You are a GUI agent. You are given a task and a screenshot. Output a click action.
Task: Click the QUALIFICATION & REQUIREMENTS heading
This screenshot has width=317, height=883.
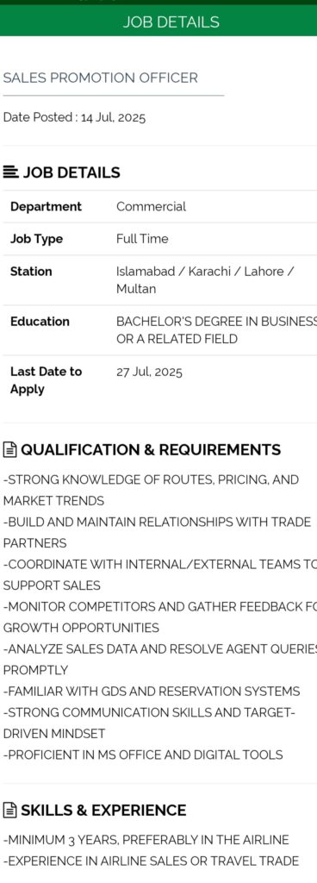(x=151, y=450)
